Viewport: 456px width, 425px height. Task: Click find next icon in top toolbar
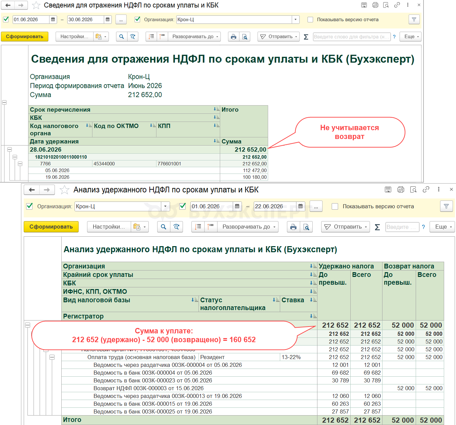pyautogui.click(x=133, y=37)
